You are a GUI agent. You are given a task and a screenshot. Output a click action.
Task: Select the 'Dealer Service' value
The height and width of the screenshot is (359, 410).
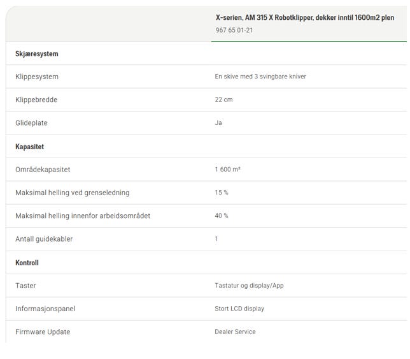(x=236, y=332)
